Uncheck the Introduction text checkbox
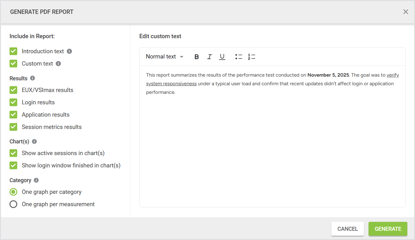The image size is (415, 240). pos(13,51)
